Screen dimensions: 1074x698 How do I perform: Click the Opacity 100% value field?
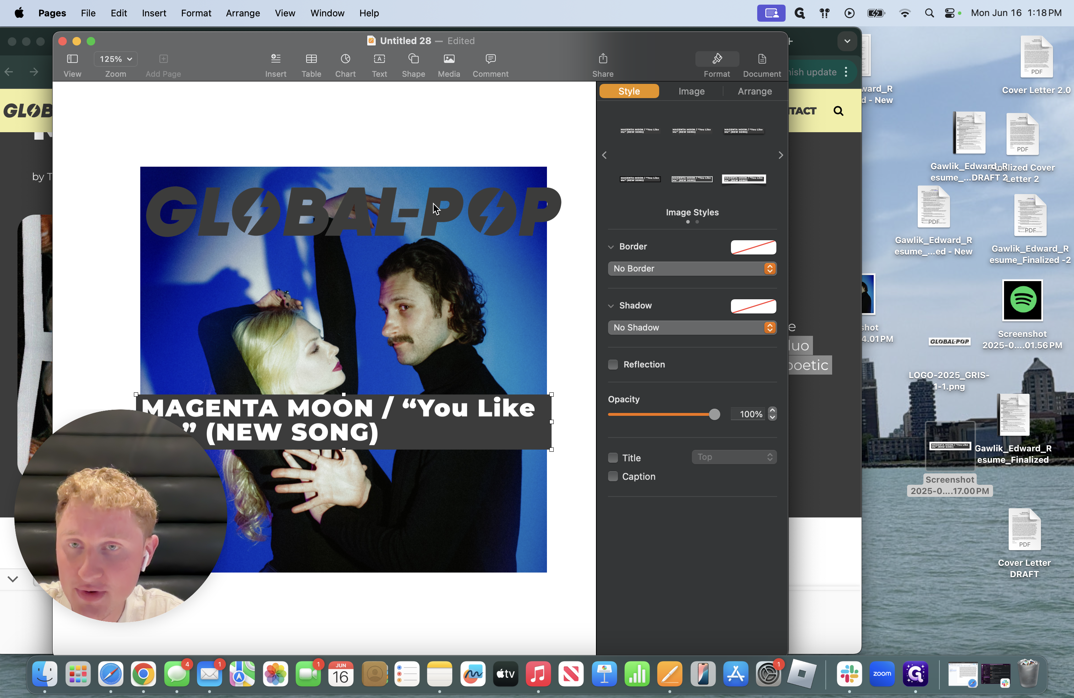(x=748, y=414)
